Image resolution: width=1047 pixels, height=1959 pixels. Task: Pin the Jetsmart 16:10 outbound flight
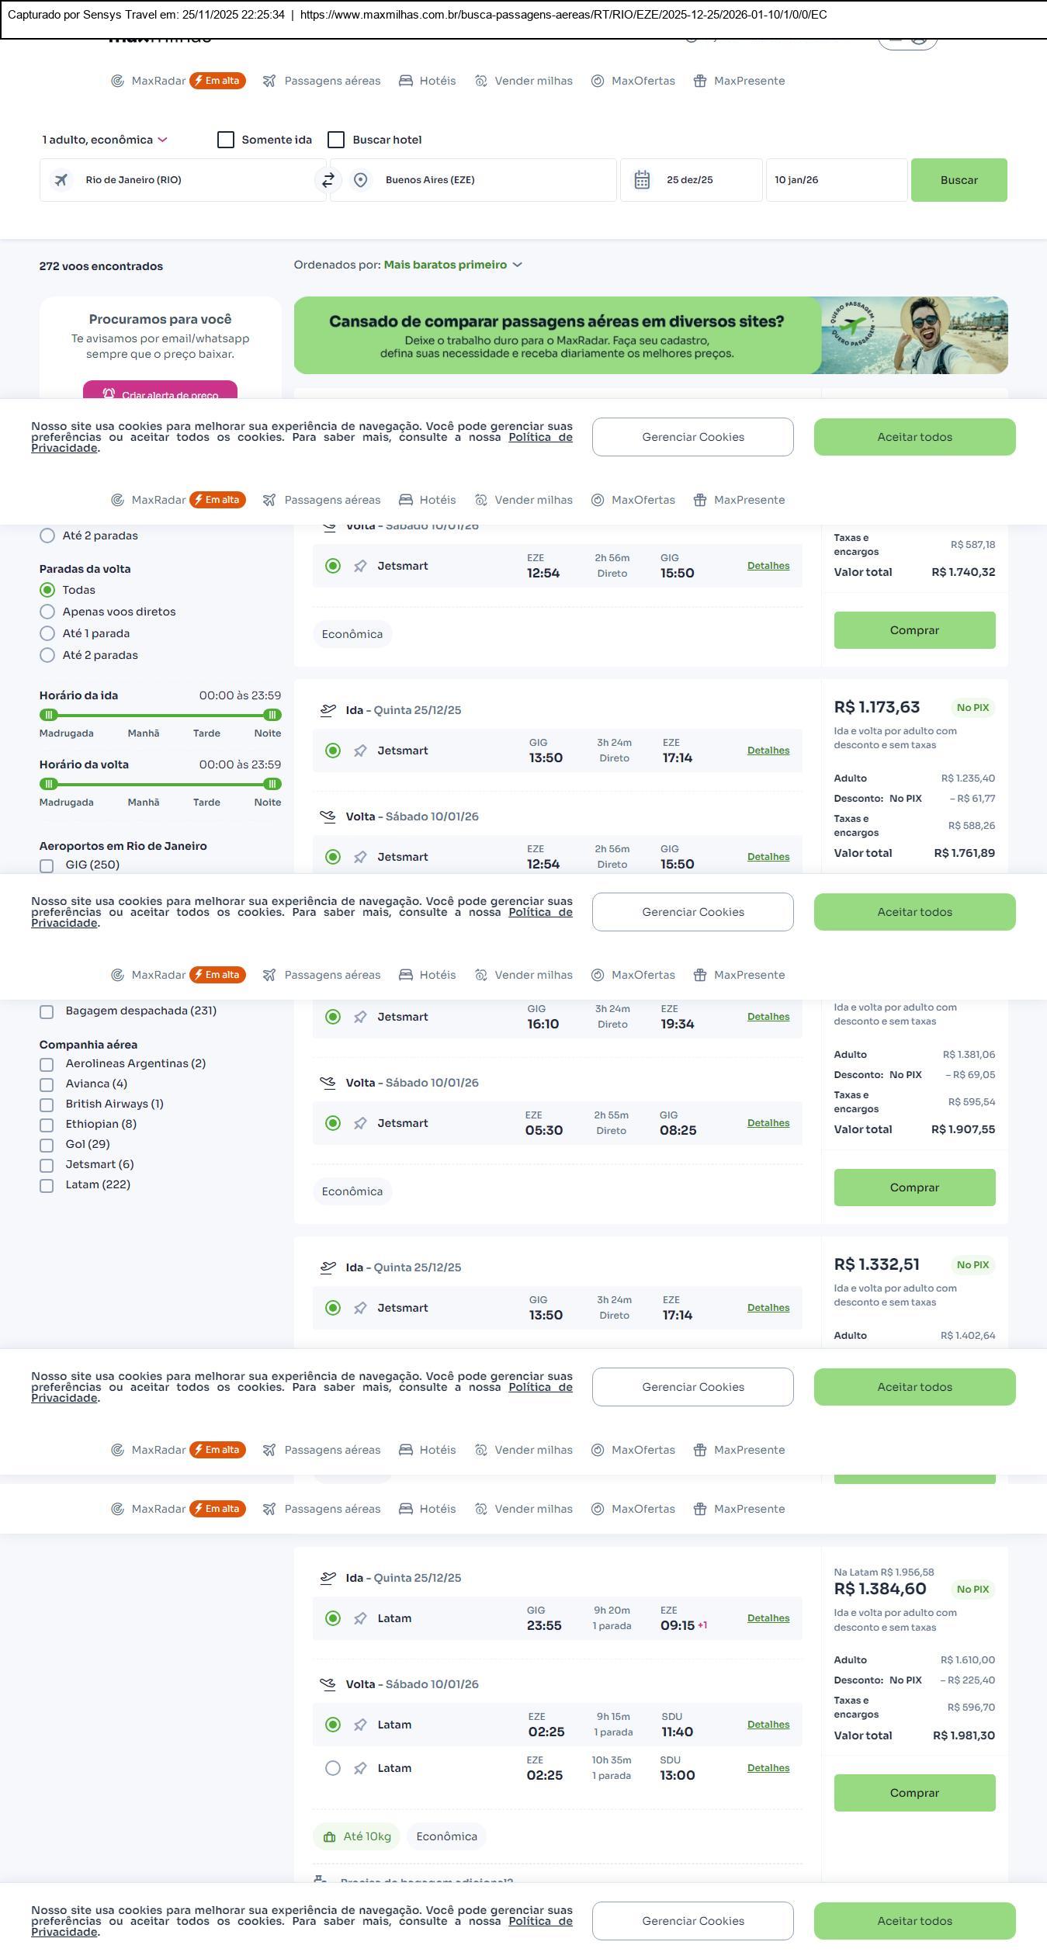click(x=360, y=1017)
